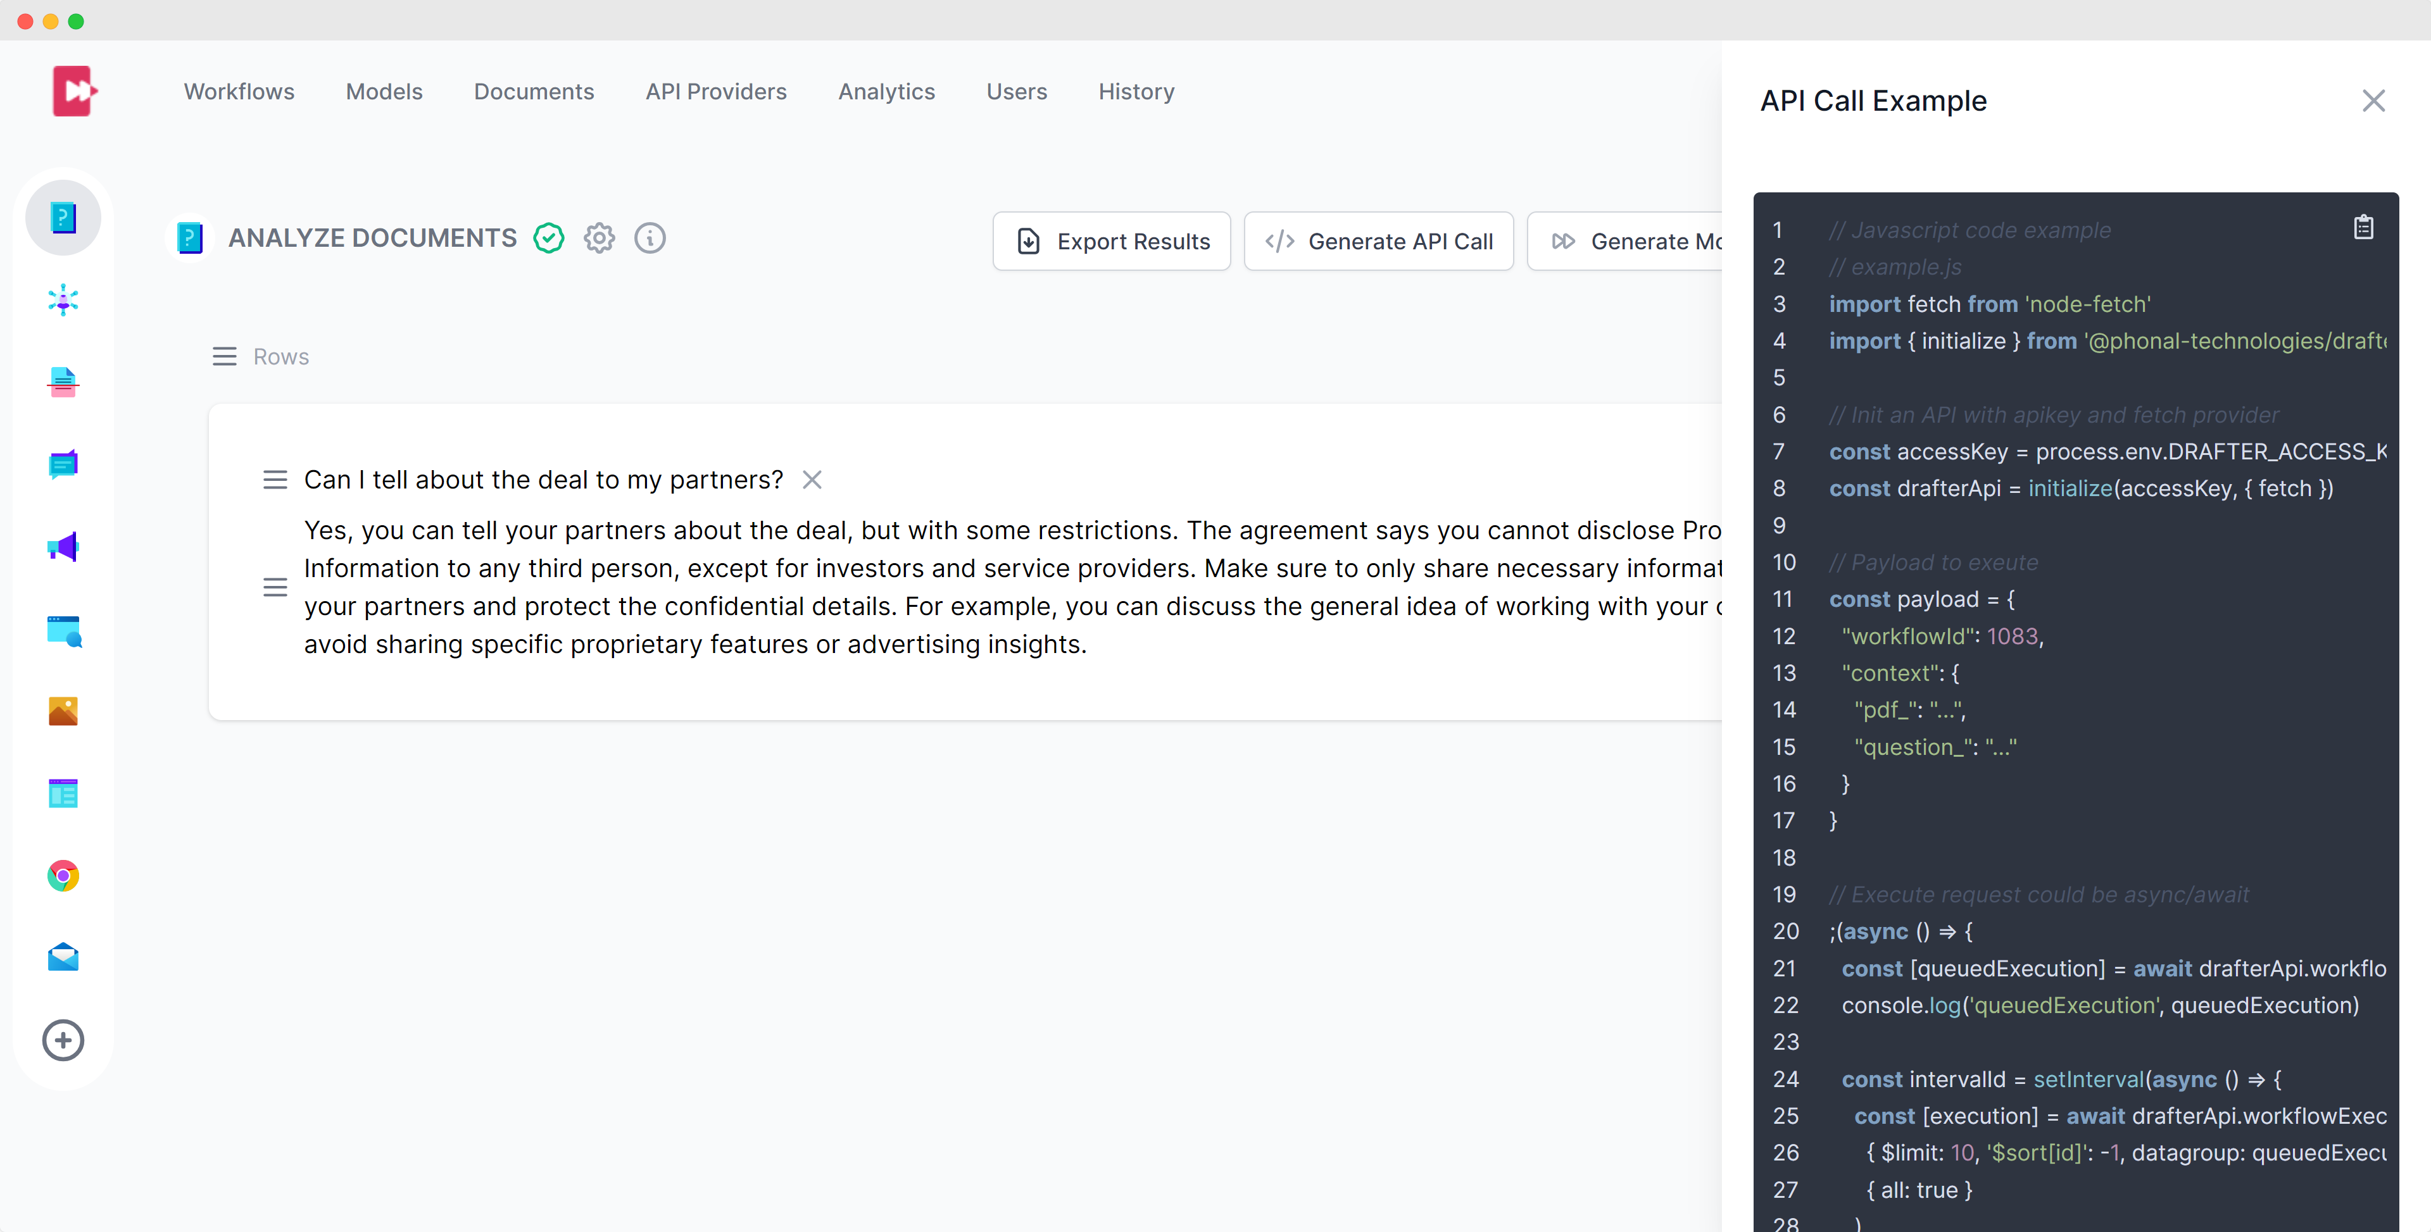Add new workflow with plus icon
The width and height of the screenshot is (2431, 1232).
pos(63,1040)
